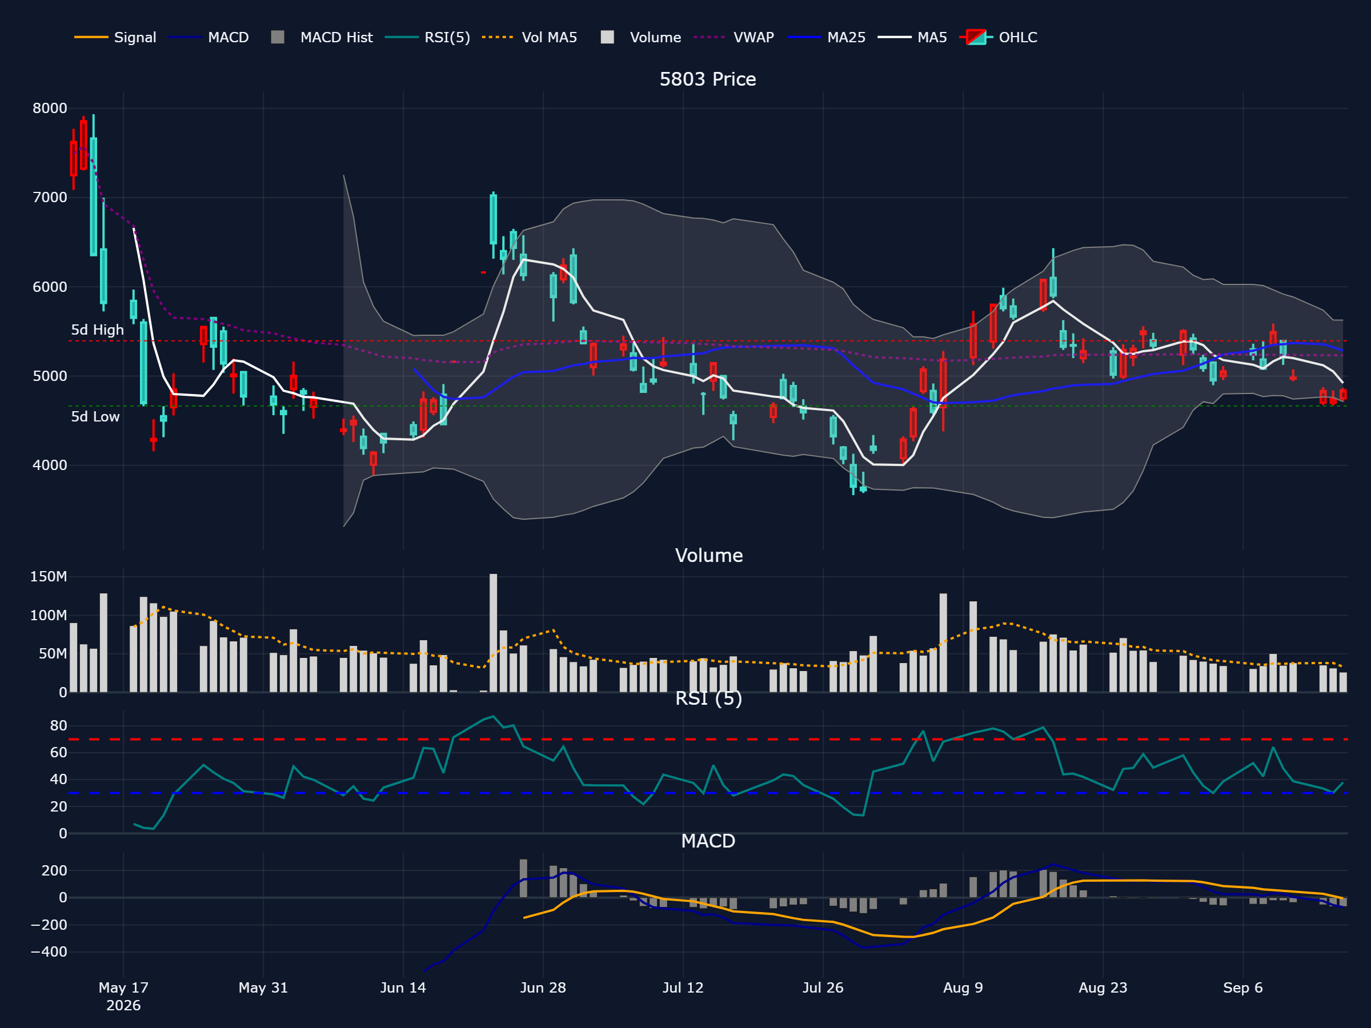Click the May 31 date axis label
Viewport: 1371px width, 1028px height.
tap(263, 987)
